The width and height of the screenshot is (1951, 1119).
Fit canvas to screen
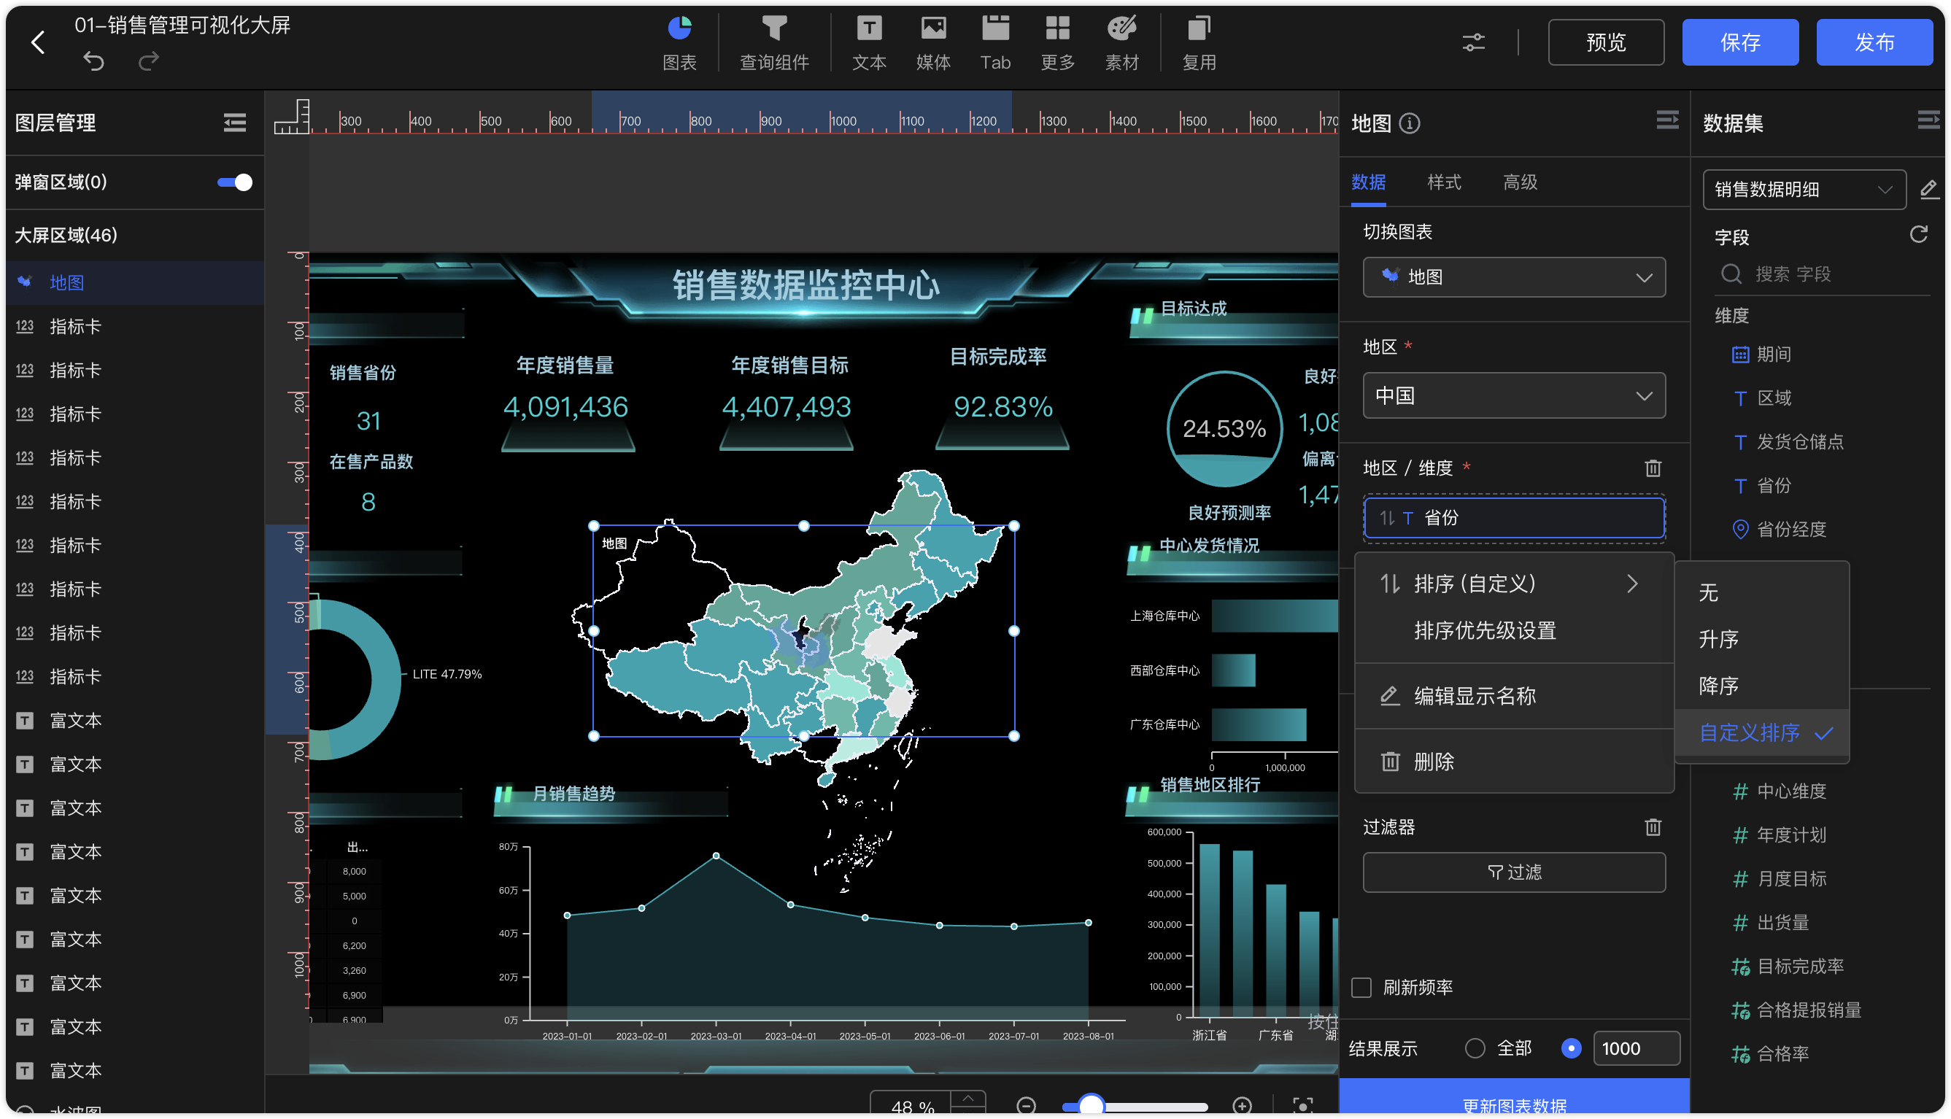click(1302, 1105)
